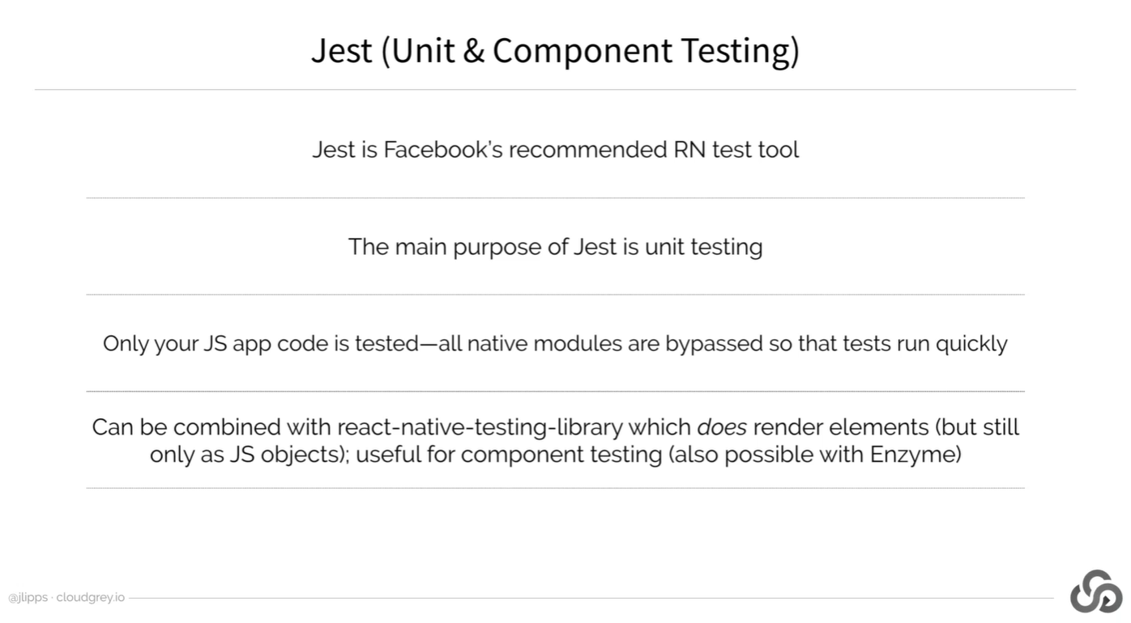Open the cloudgrey.io footer link
The width and height of the screenshot is (1131, 623).
[91, 598]
